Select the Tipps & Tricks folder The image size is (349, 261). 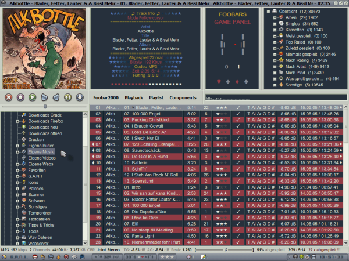click(41, 225)
